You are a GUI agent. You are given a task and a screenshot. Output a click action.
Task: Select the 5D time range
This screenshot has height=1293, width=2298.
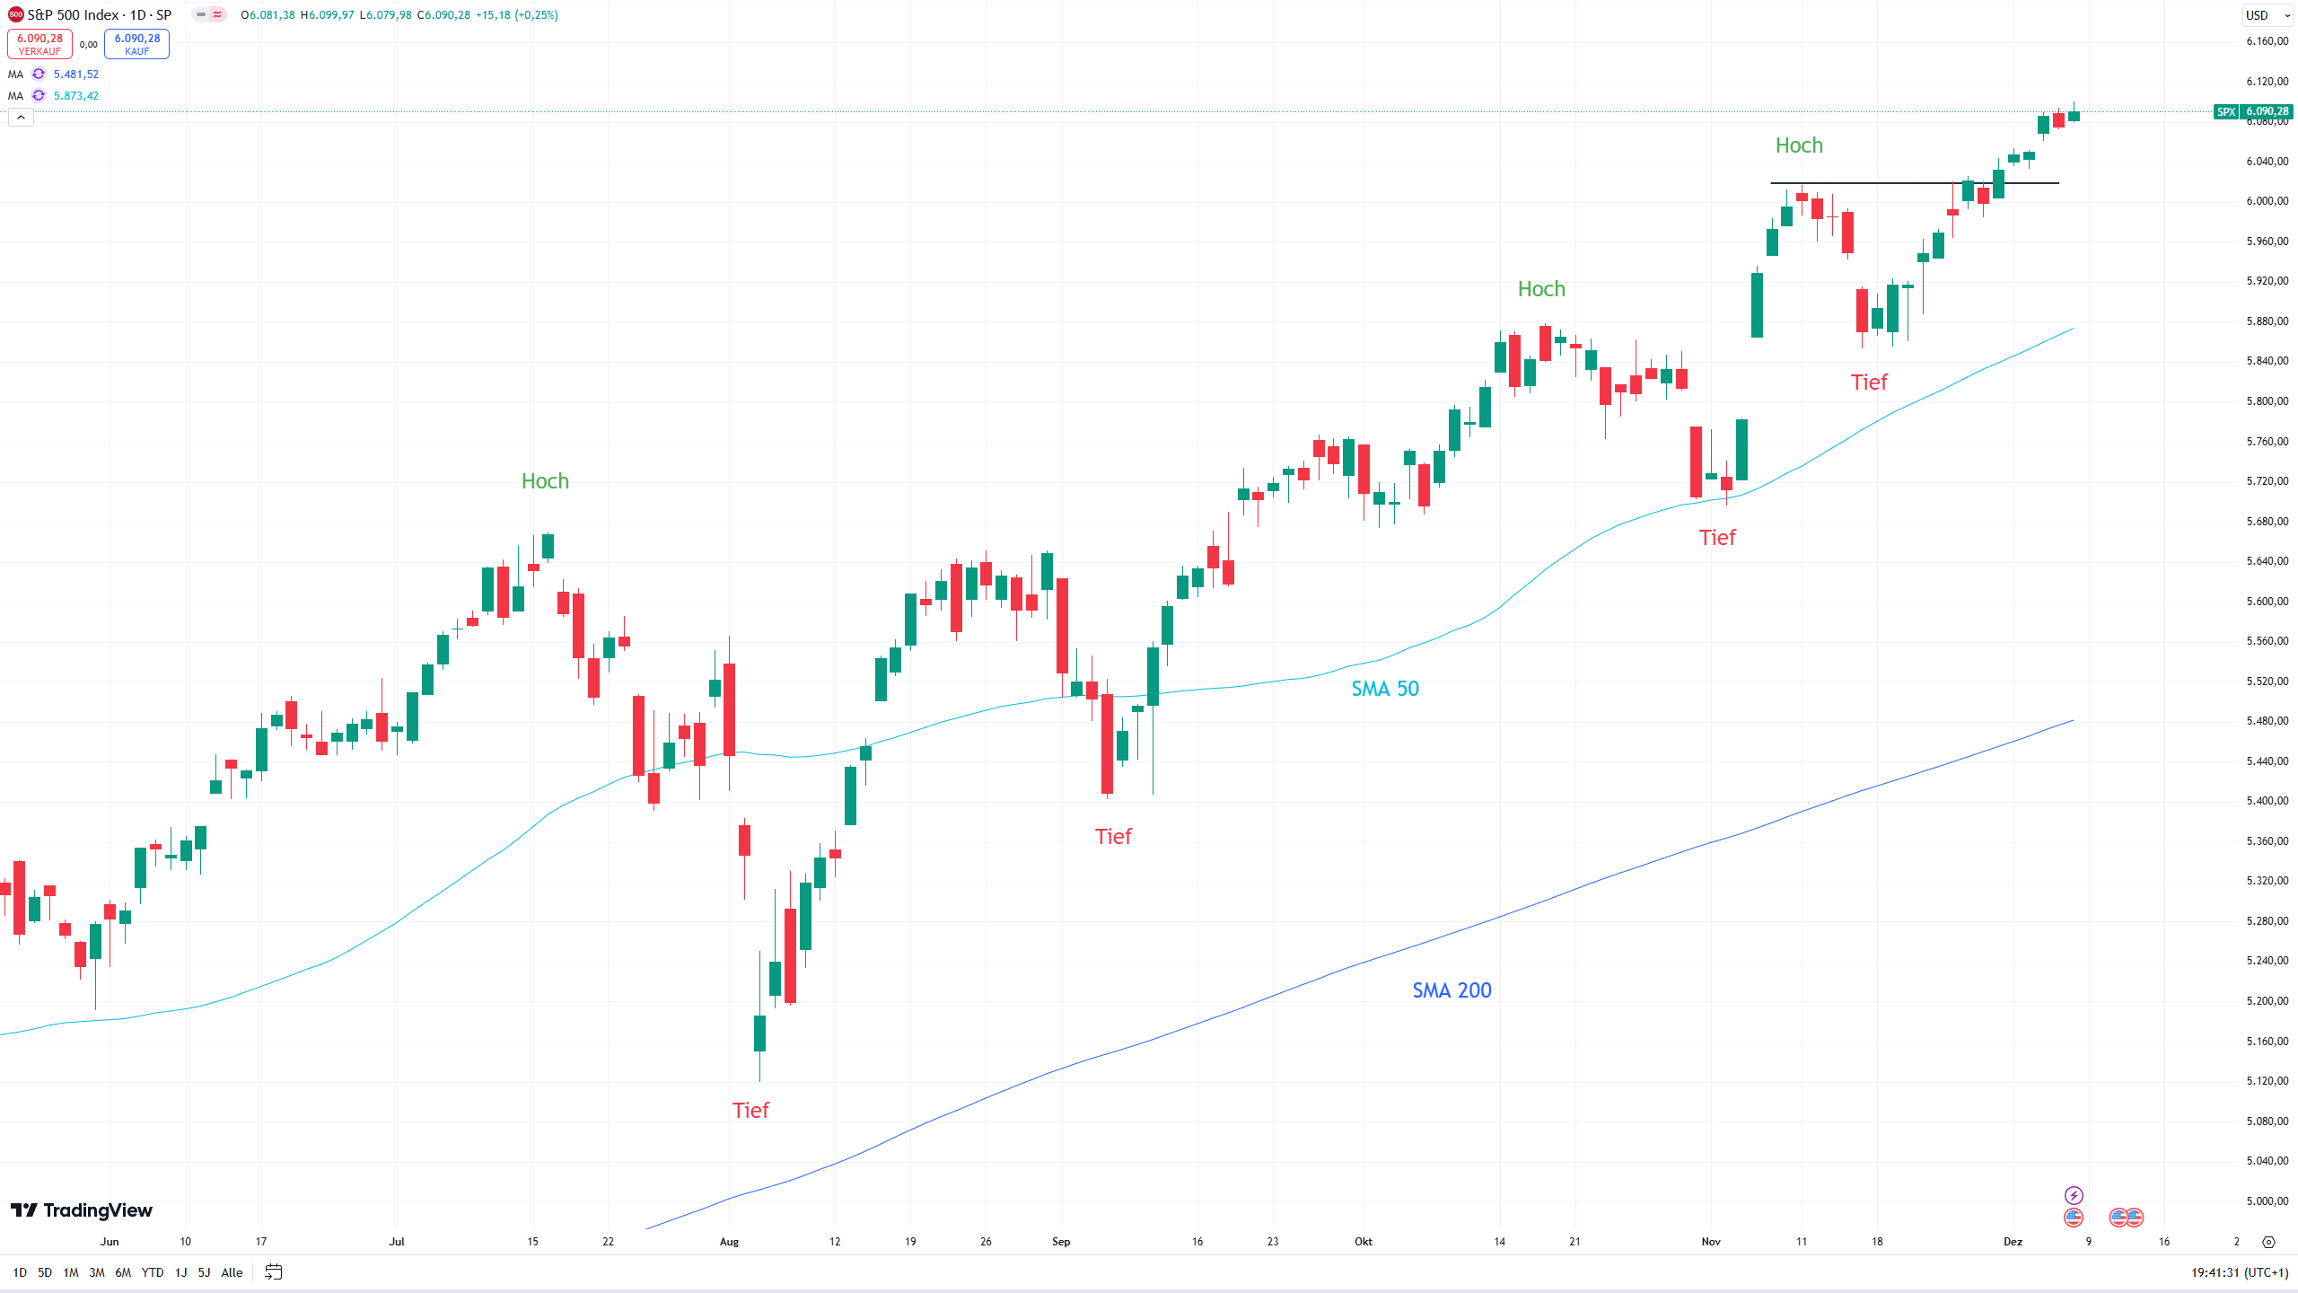pyautogui.click(x=45, y=1272)
